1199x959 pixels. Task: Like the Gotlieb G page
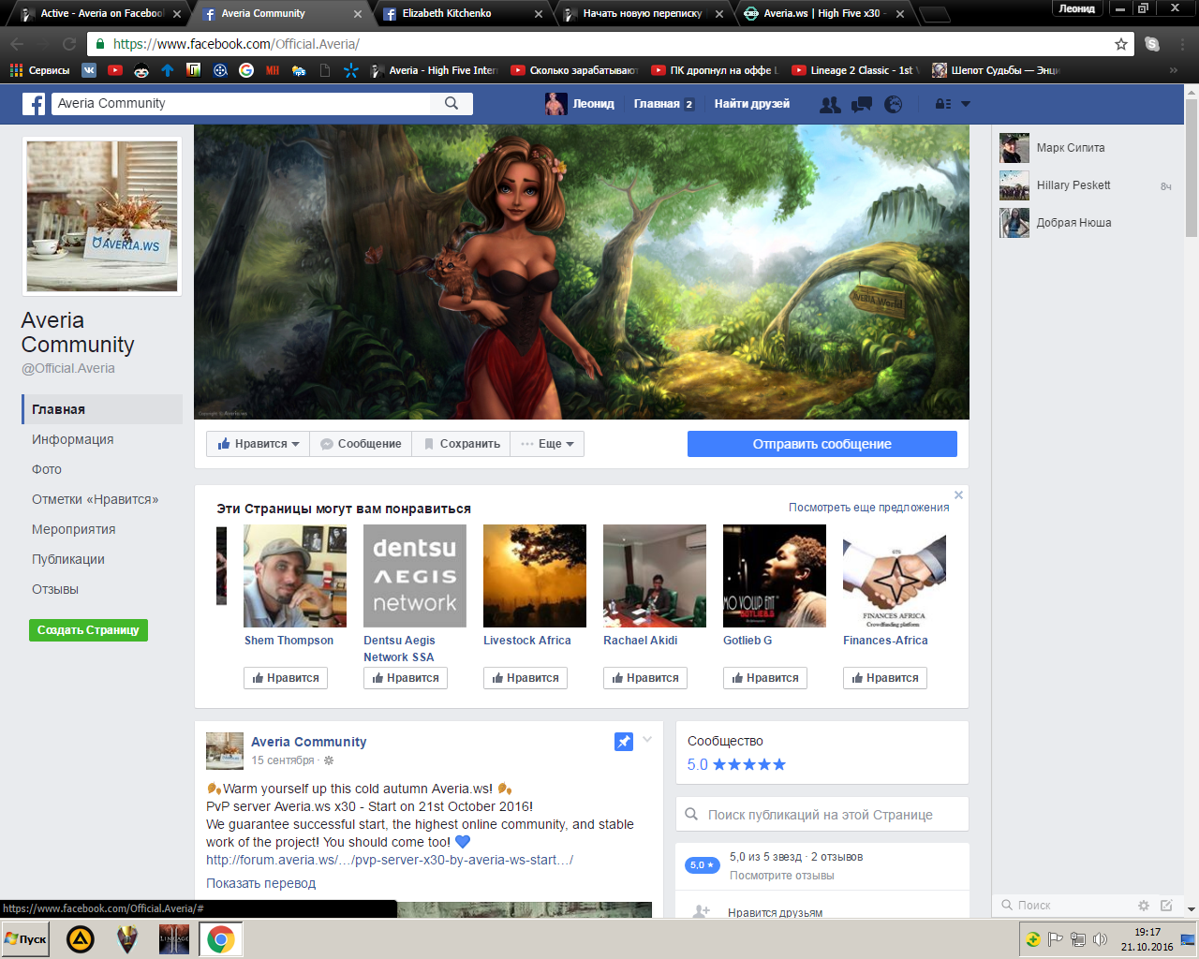(765, 678)
